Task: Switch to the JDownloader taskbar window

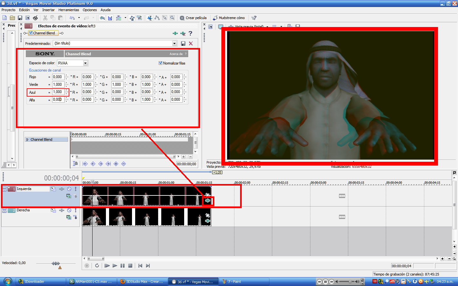Action: [x=41, y=282]
